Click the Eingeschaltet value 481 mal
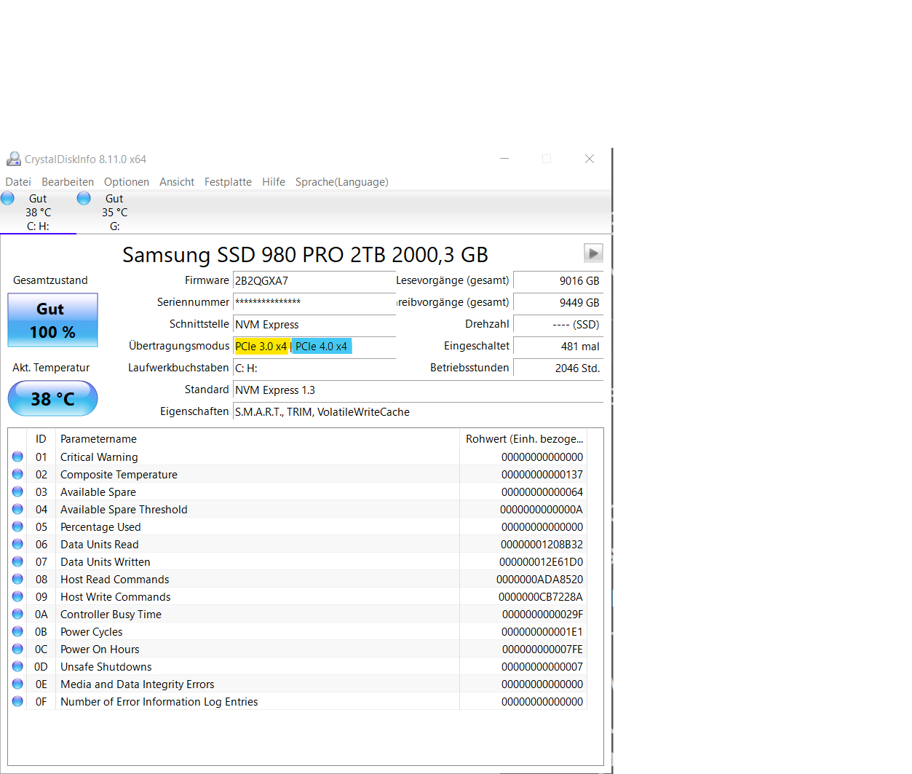The width and height of the screenshot is (912, 774). pos(558,347)
